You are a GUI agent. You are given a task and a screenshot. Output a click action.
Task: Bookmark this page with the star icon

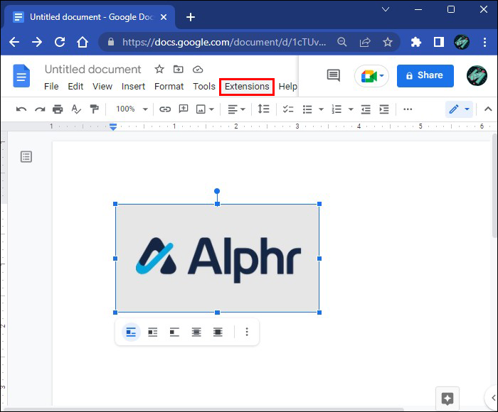388,42
